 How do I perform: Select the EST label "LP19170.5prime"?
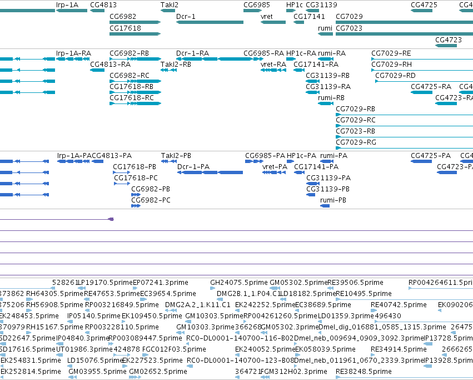(x=105, y=283)
